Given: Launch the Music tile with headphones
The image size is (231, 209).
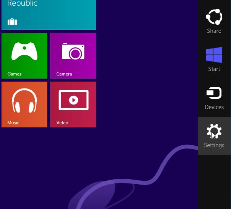Looking at the screenshot, I should [x=24, y=104].
